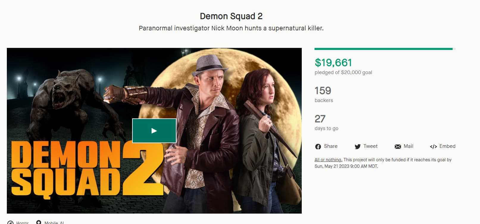Open the Horror category link
Viewport: 480px width, 224px height.
pos(22,223)
